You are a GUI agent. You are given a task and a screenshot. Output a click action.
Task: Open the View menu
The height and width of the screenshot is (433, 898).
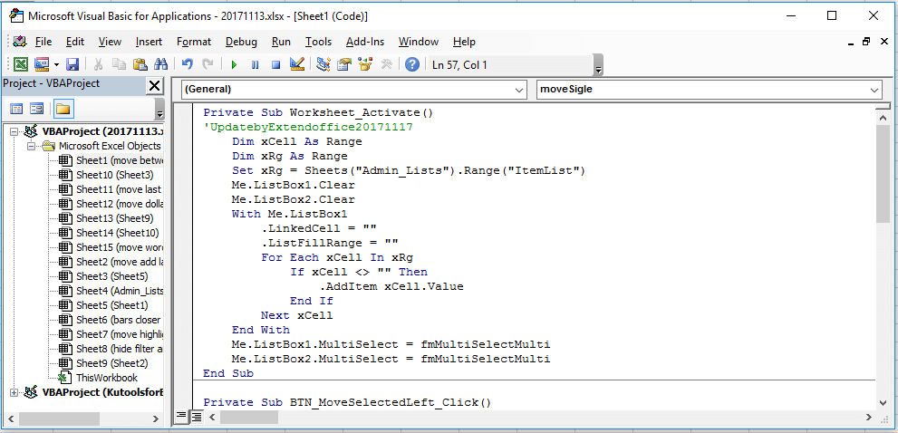pos(110,42)
